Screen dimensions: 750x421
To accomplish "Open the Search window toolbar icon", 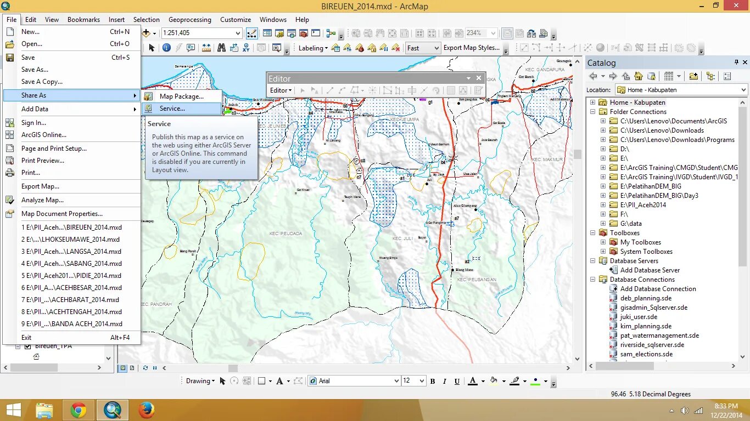I will coord(292,33).
